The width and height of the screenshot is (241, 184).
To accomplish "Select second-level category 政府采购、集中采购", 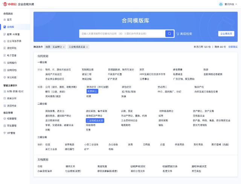I will [96, 111].
